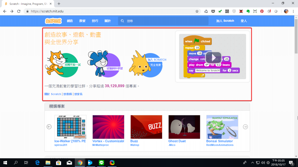Click the green checkmark extension icon
The image size is (298, 167).
[220, 11]
